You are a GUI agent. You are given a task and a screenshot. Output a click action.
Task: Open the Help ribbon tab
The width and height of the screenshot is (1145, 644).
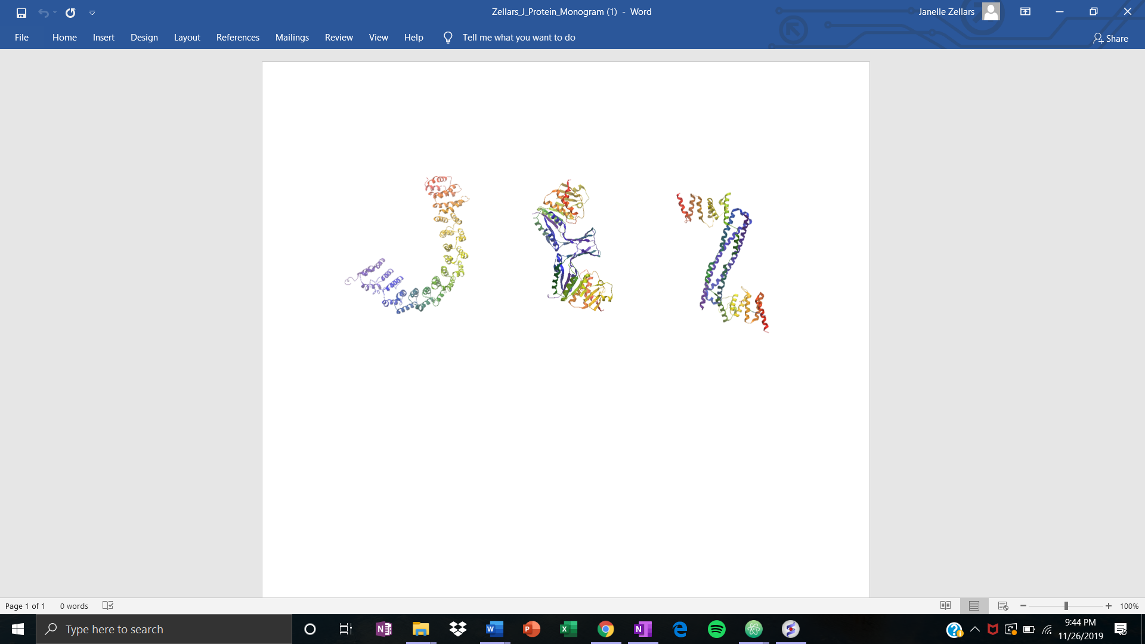click(414, 38)
